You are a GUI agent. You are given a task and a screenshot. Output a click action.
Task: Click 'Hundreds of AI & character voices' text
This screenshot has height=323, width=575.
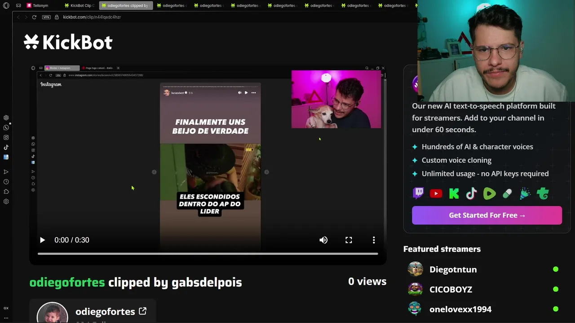(477, 147)
